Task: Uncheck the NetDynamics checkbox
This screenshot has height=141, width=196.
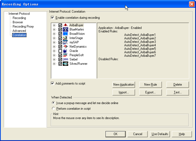Action: (60, 47)
